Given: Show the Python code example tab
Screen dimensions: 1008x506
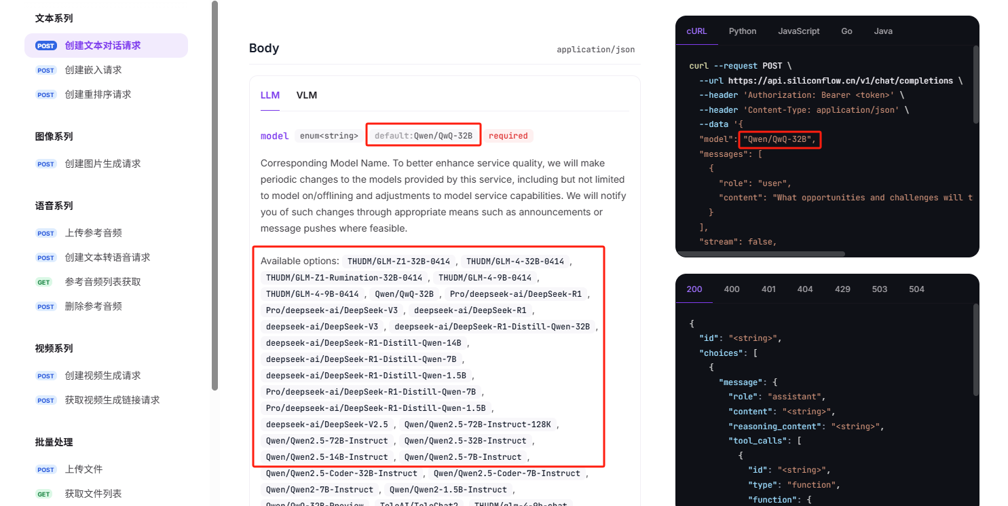Looking at the screenshot, I should (743, 31).
